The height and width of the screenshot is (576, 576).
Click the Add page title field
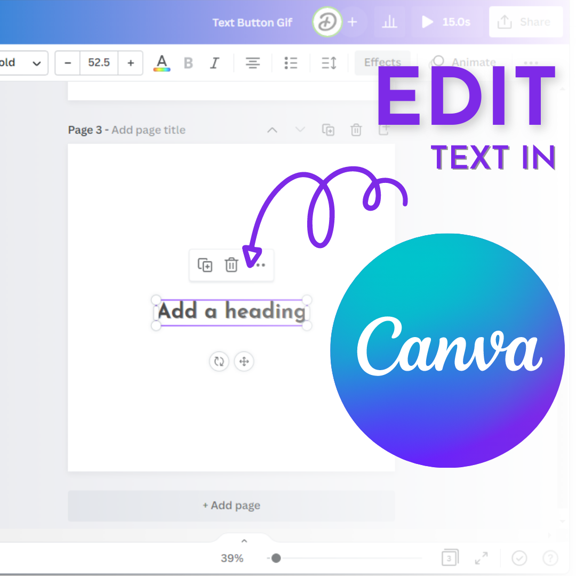[148, 130]
